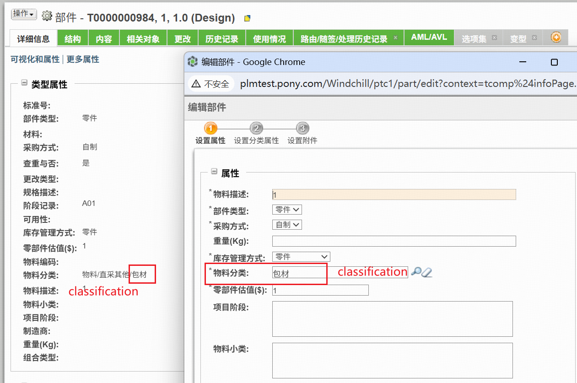This screenshot has width=577, height=383.
Task: Click the 不安全 warning indicator in address bar
Action: 210,84
